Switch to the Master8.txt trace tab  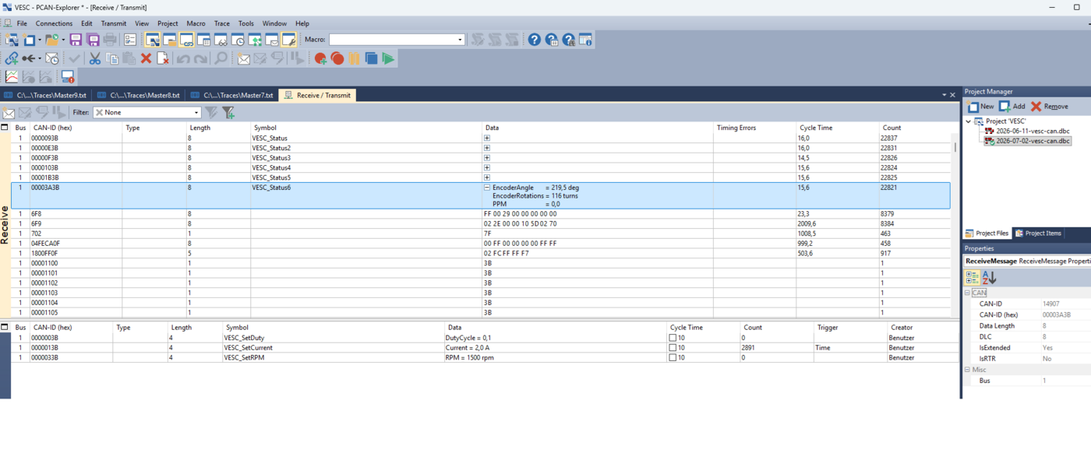click(x=139, y=95)
